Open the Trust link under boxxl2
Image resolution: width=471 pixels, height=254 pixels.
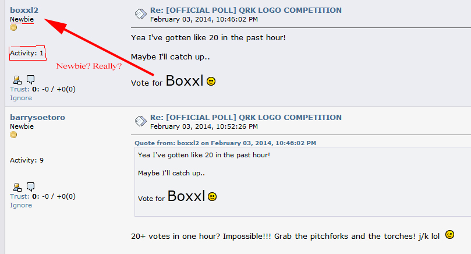(x=20, y=89)
